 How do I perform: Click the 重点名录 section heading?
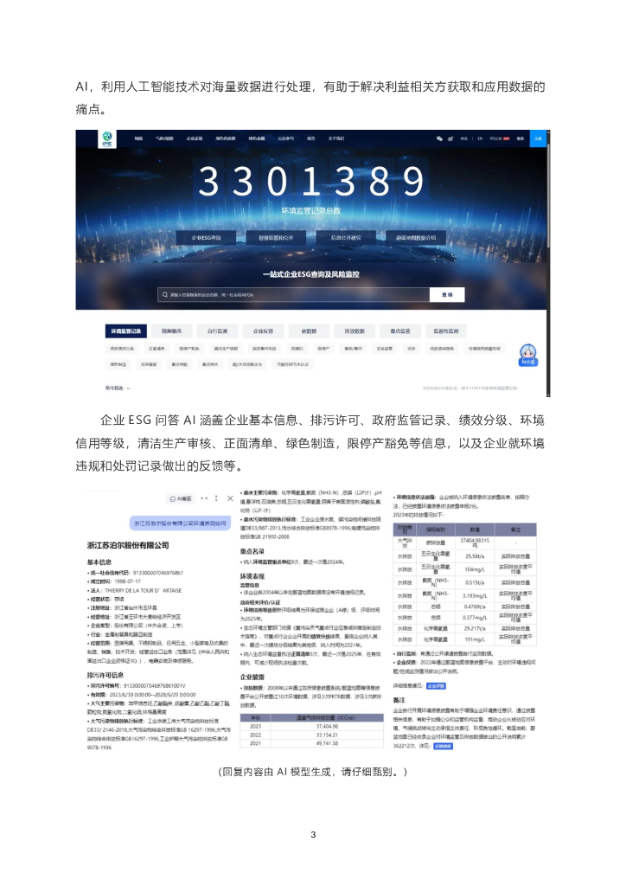coord(252,551)
